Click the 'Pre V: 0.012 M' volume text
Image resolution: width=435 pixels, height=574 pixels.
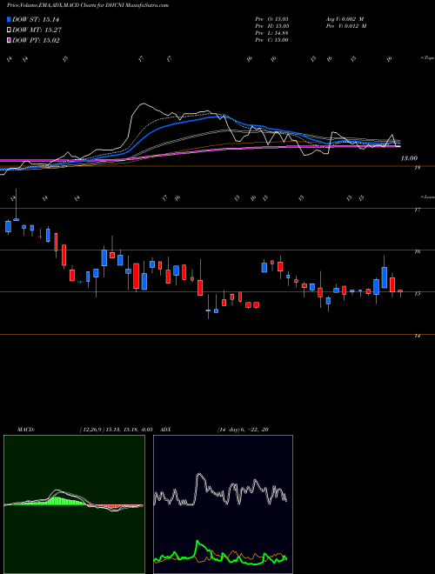coord(345,26)
